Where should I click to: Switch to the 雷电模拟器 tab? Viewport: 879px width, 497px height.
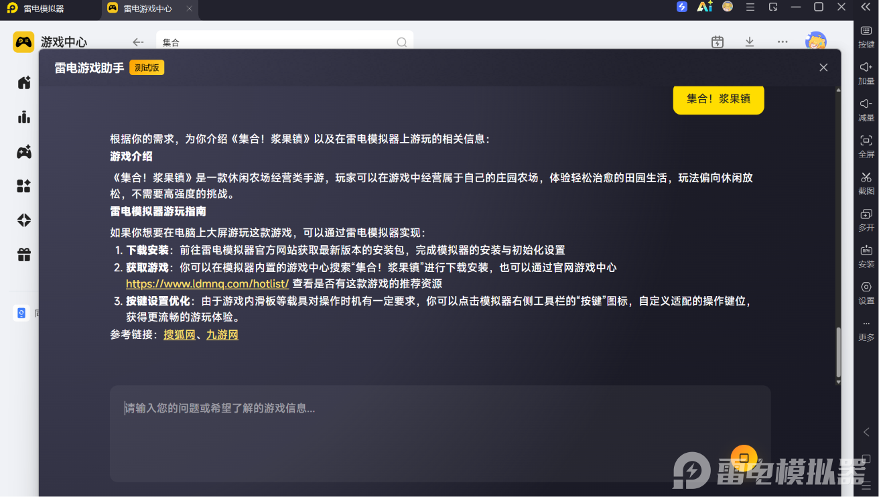click(44, 9)
